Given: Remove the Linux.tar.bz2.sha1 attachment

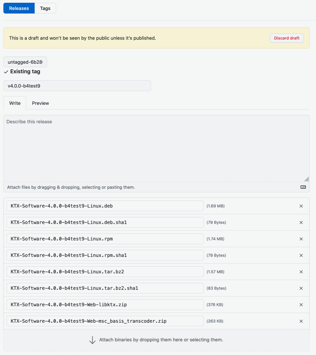Looking at the screenshot, I should 301,288.
